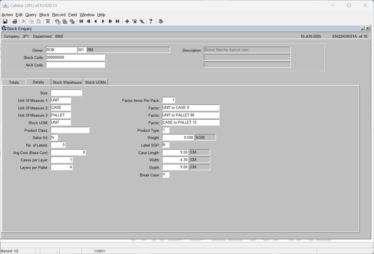Jump to the first record
Screen dimensions: 374x254
pyautogui.click(x=81, y=21)
